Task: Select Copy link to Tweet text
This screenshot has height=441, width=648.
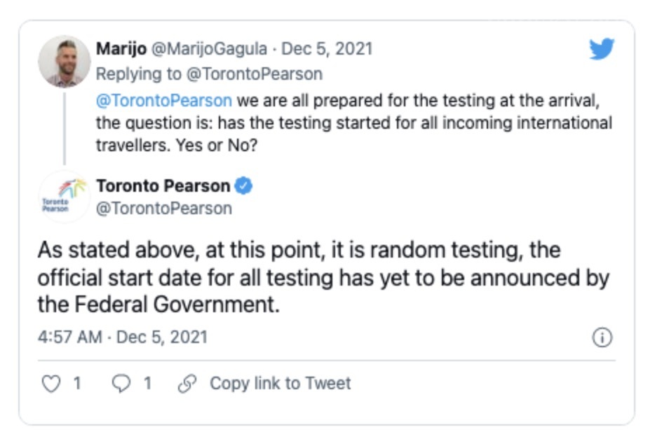Action: click(280, 383)
